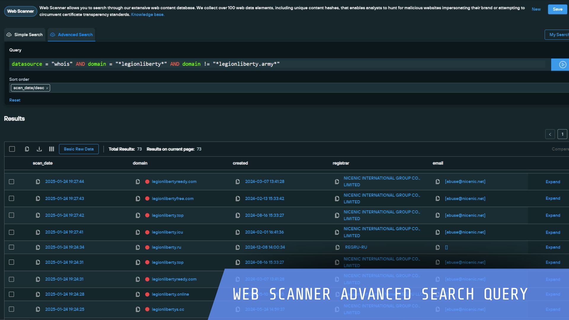Select the Advanced Search tab
Viewport: 569px width, 320px height.
(x=71, y=35)
